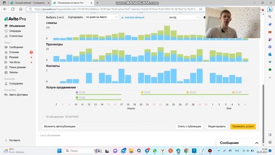Open the Edge sidebar settings gear
The image size is (275, 155).
270,142
